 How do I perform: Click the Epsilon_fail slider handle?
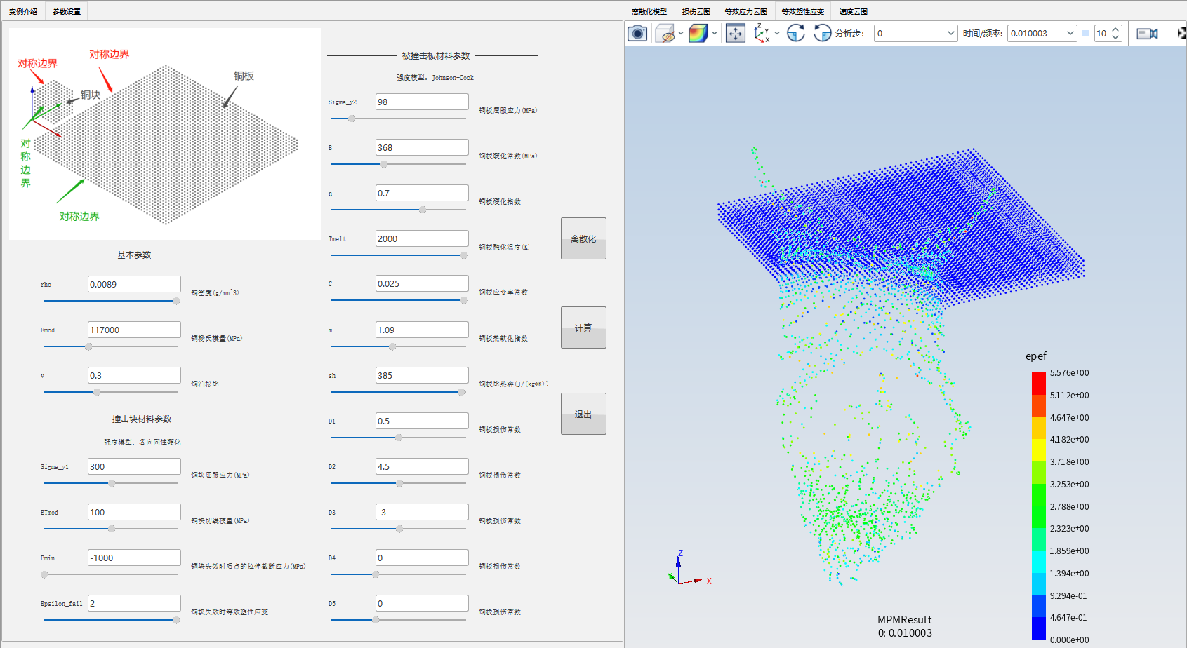coord(176,620)
